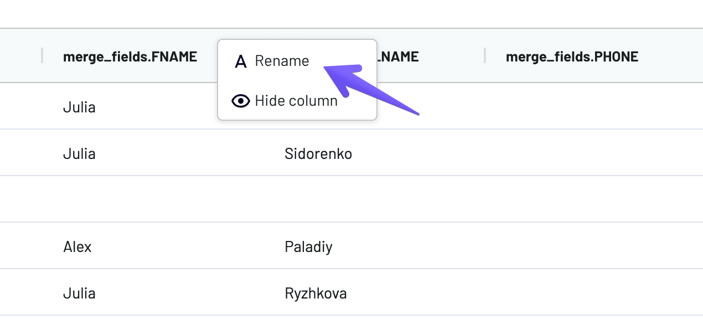Choose Hide column from the menu
703x319 pixels.
pyautogui.click(x=296, y=101)
